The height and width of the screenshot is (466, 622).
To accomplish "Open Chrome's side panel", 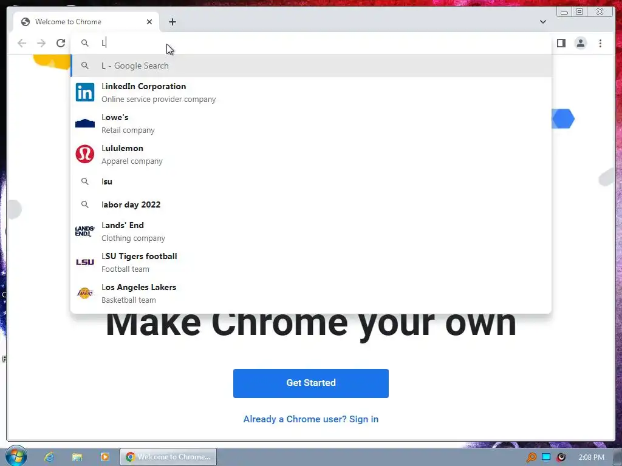I will click(561, 43).
